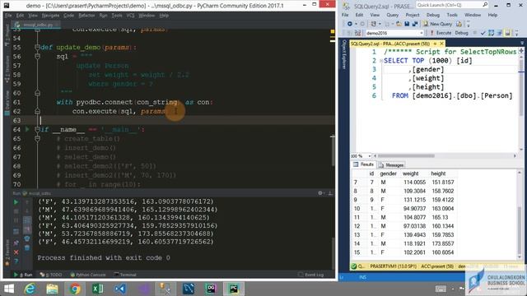
Task: Run the main block from the gutter arrow
Action: pos(27,129)
